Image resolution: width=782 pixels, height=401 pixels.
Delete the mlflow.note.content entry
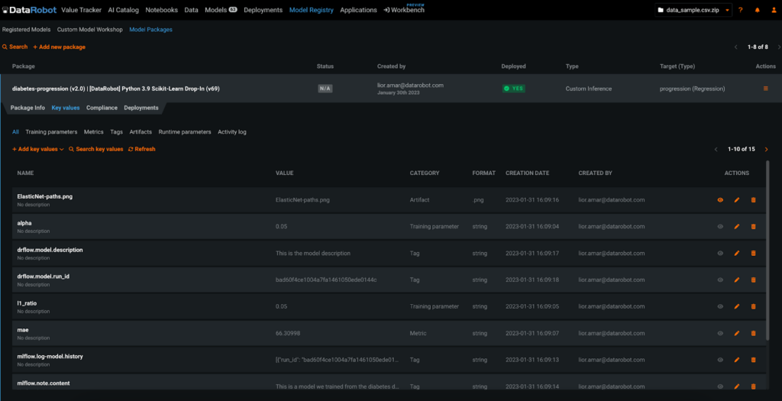click(753, 386)
